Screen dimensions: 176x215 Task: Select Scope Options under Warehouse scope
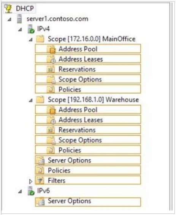coord(88,140)
